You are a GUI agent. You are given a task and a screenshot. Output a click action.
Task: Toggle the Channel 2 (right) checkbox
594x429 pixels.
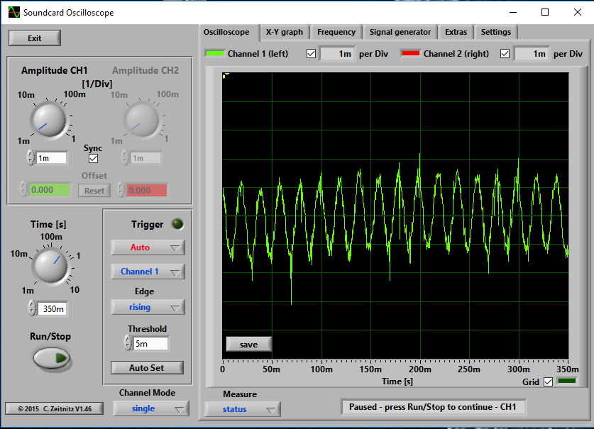point(505,54)
